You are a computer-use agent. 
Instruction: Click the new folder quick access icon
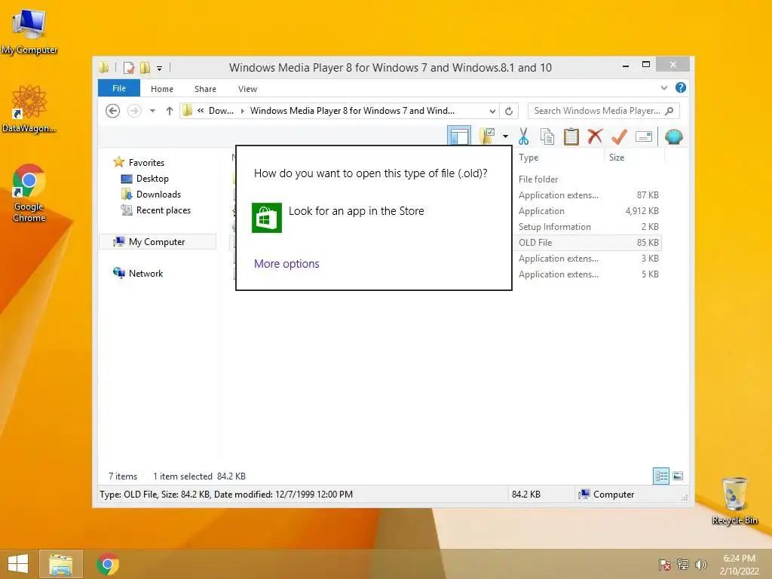146,67
